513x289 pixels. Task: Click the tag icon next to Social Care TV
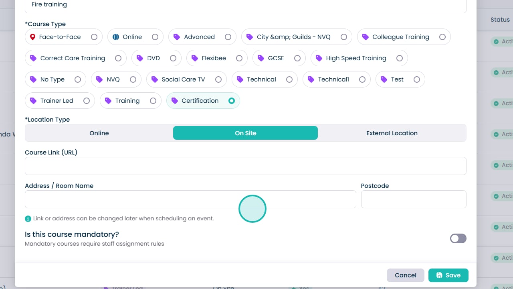155,79
